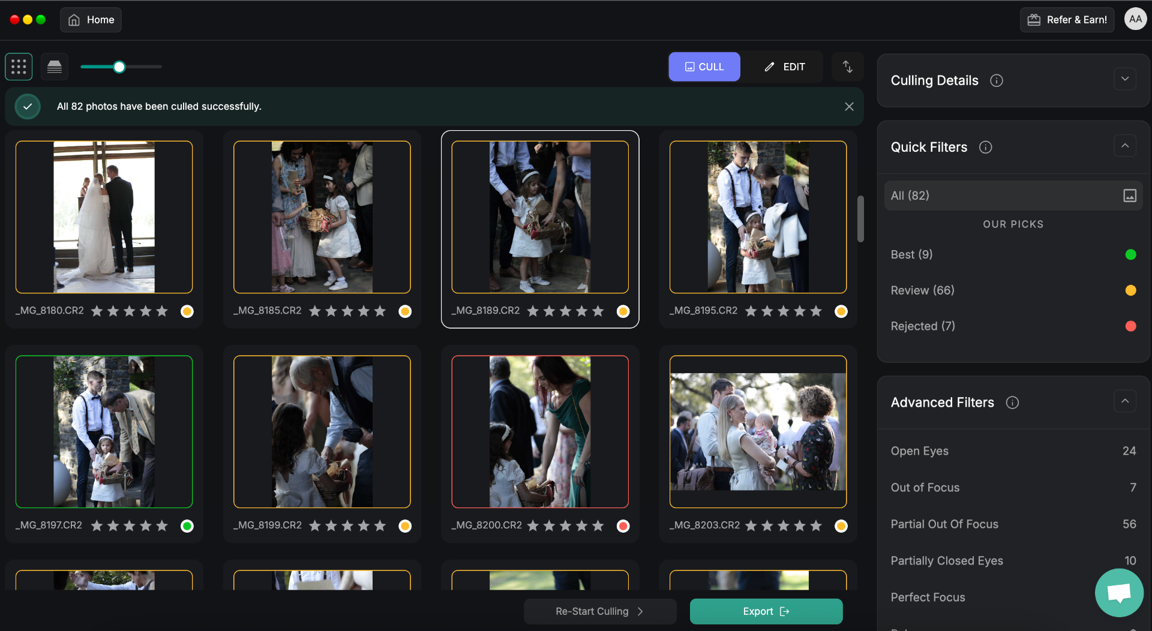1152x631 pixels.
Task: Open the sort order control
Action: (x=847, y=67)
